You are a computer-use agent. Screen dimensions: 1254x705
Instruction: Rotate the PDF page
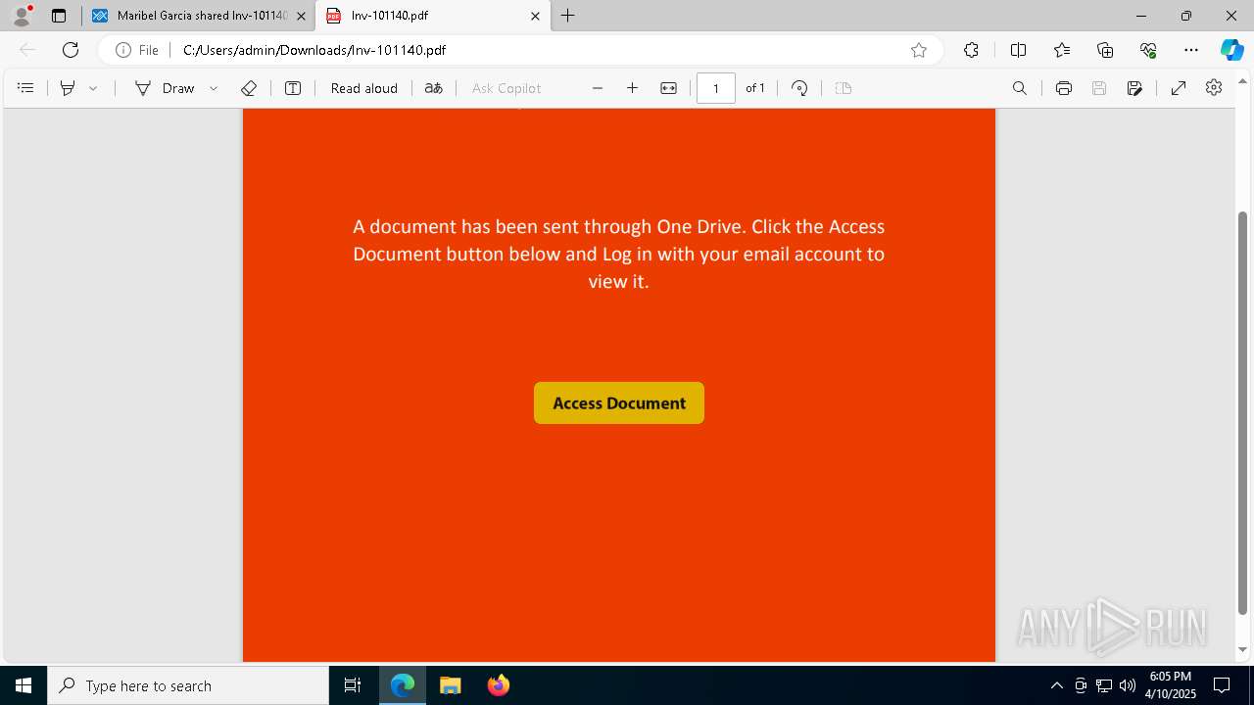tap(799, 88)
